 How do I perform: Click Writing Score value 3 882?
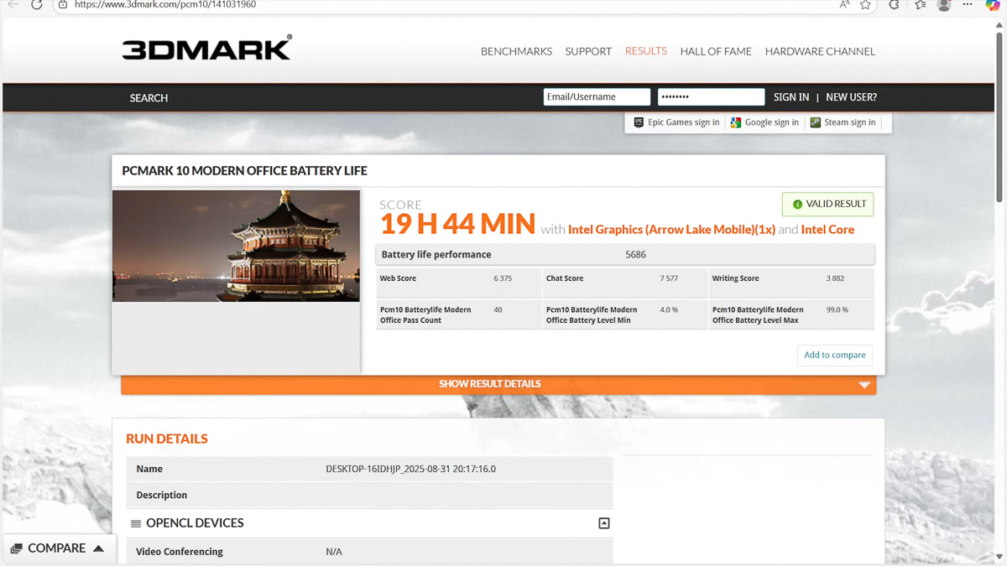click(x=835, y=278)
